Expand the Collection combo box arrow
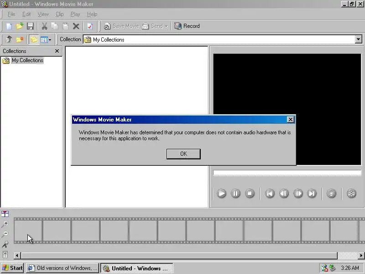365x274 pixels. (x=359, y=39)
